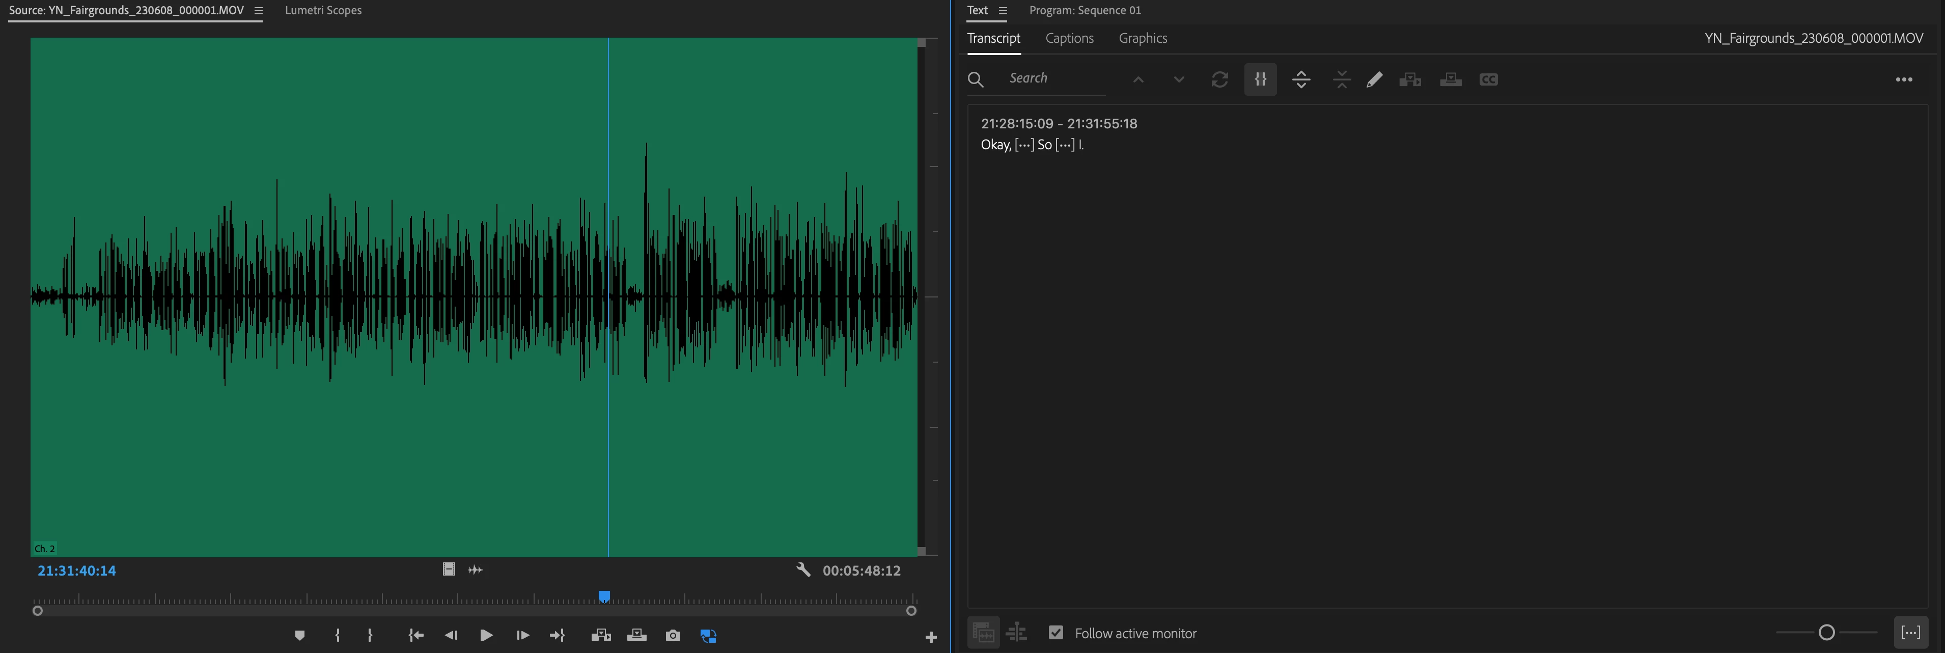Image resolution: width=1945 pixels, height=653 pixels.
Task: Open the Source panel hamburger menu
Action: click(x=258, y=11)
